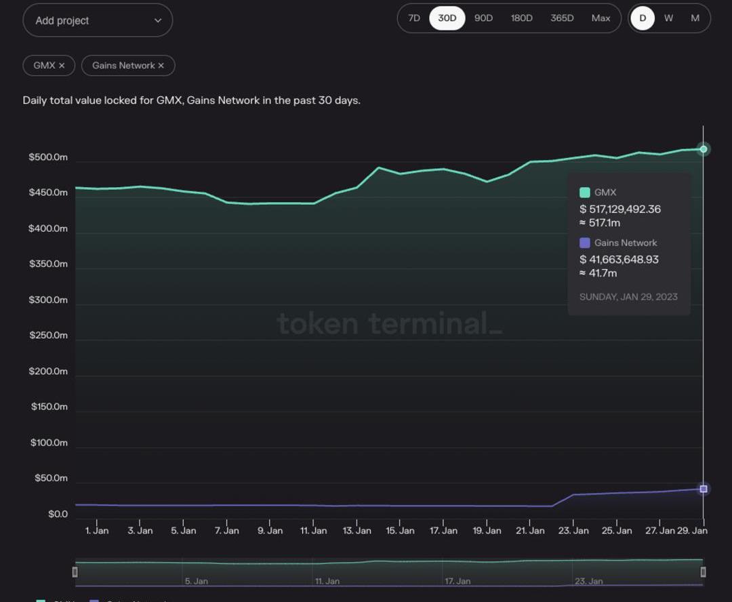Image resolution: width=732 pixels, height=602 pixels.
Task: Switch to the 180D time range
Action: (x=521, y=18)
